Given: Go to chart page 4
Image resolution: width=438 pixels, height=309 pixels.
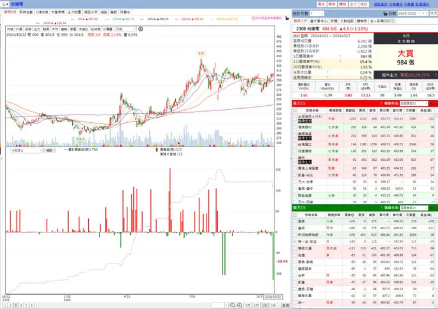Looking at the screenshot, I should pyautogui.click(x=21, y=305).
